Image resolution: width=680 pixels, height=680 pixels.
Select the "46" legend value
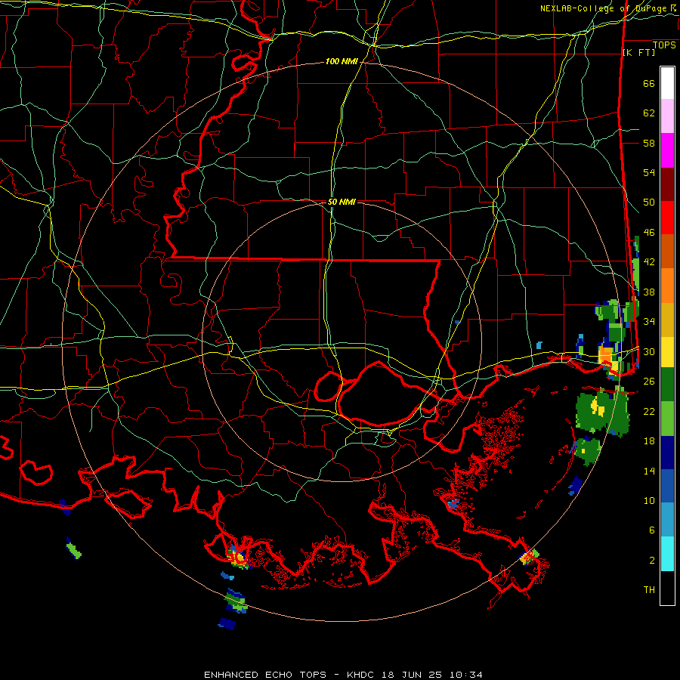[649, 233]
